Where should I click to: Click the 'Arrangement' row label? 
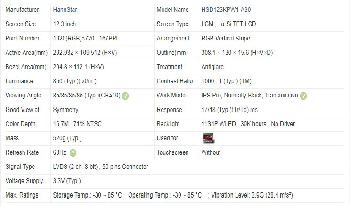pyautogui.click(x=173, y=38)
